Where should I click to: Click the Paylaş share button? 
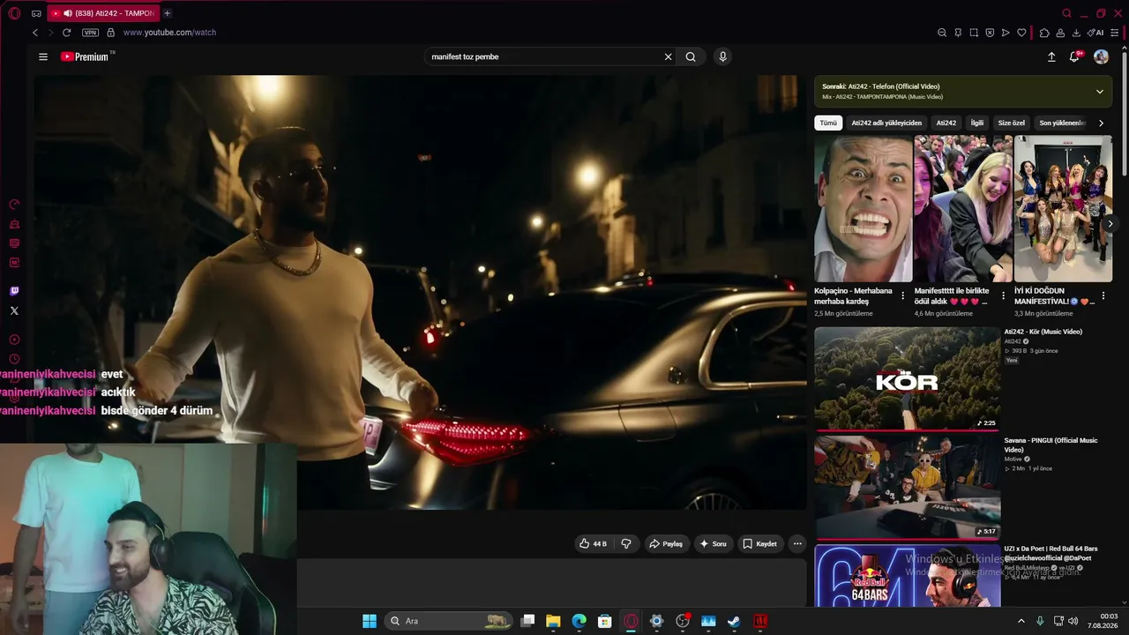666,544
